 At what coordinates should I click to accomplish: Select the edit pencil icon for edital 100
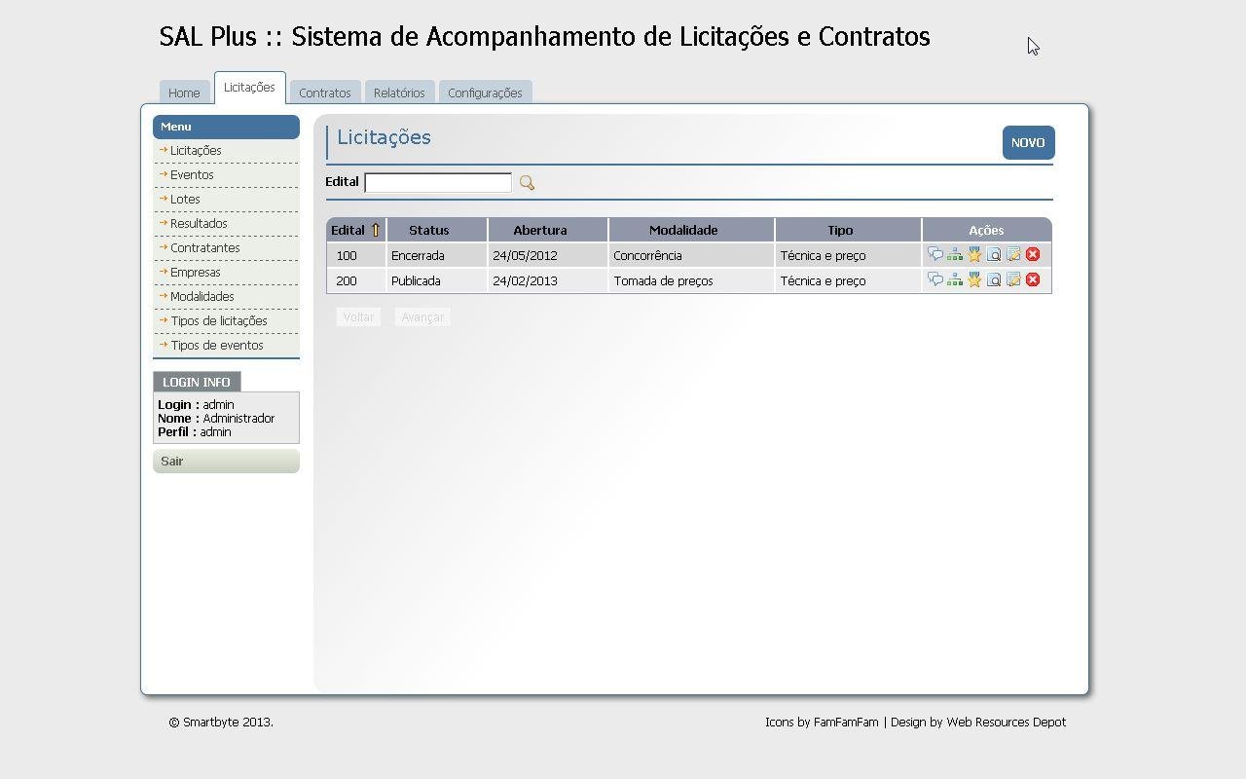click(1013, 254)
